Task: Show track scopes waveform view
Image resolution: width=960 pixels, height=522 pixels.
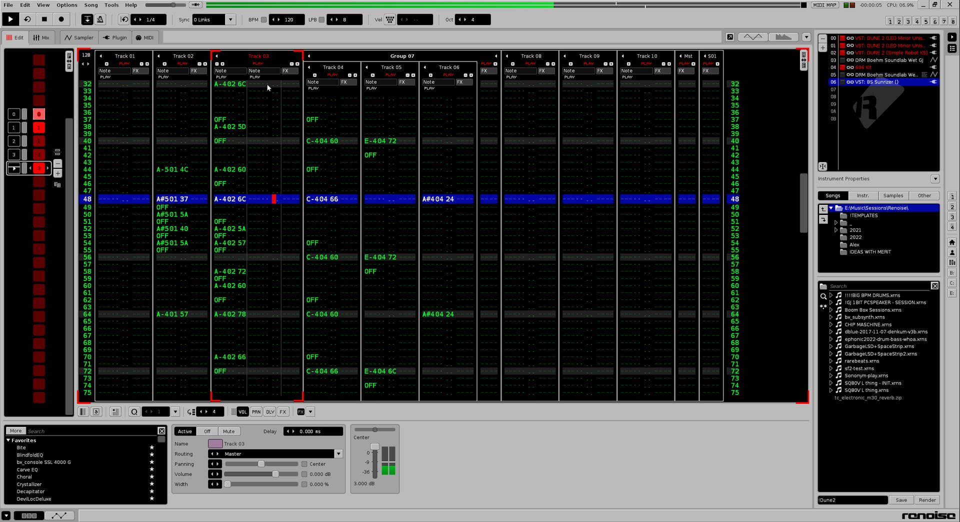Action: pos(753,37)
